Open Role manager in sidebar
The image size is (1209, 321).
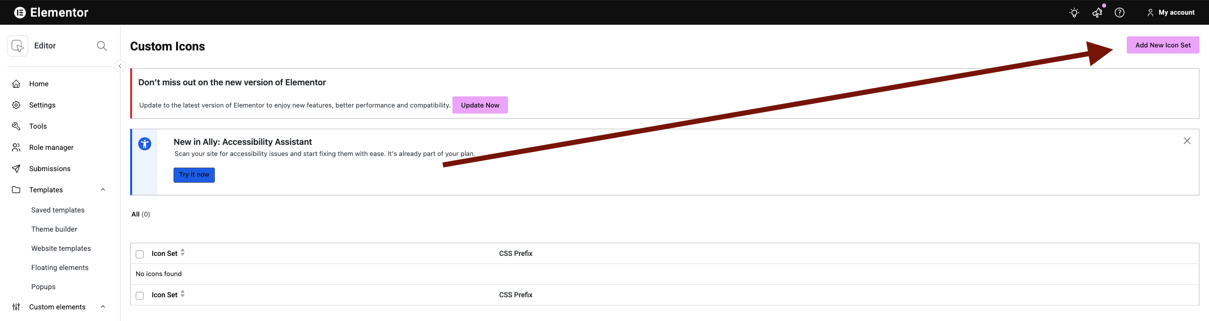tap(51, 147)
